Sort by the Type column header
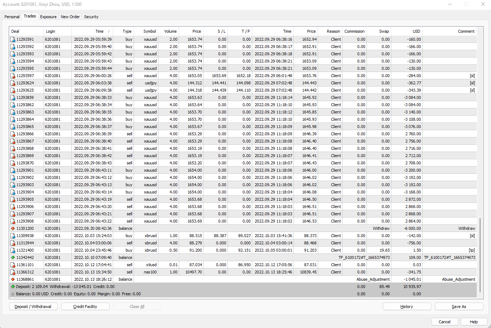 [x=123, y=31]
